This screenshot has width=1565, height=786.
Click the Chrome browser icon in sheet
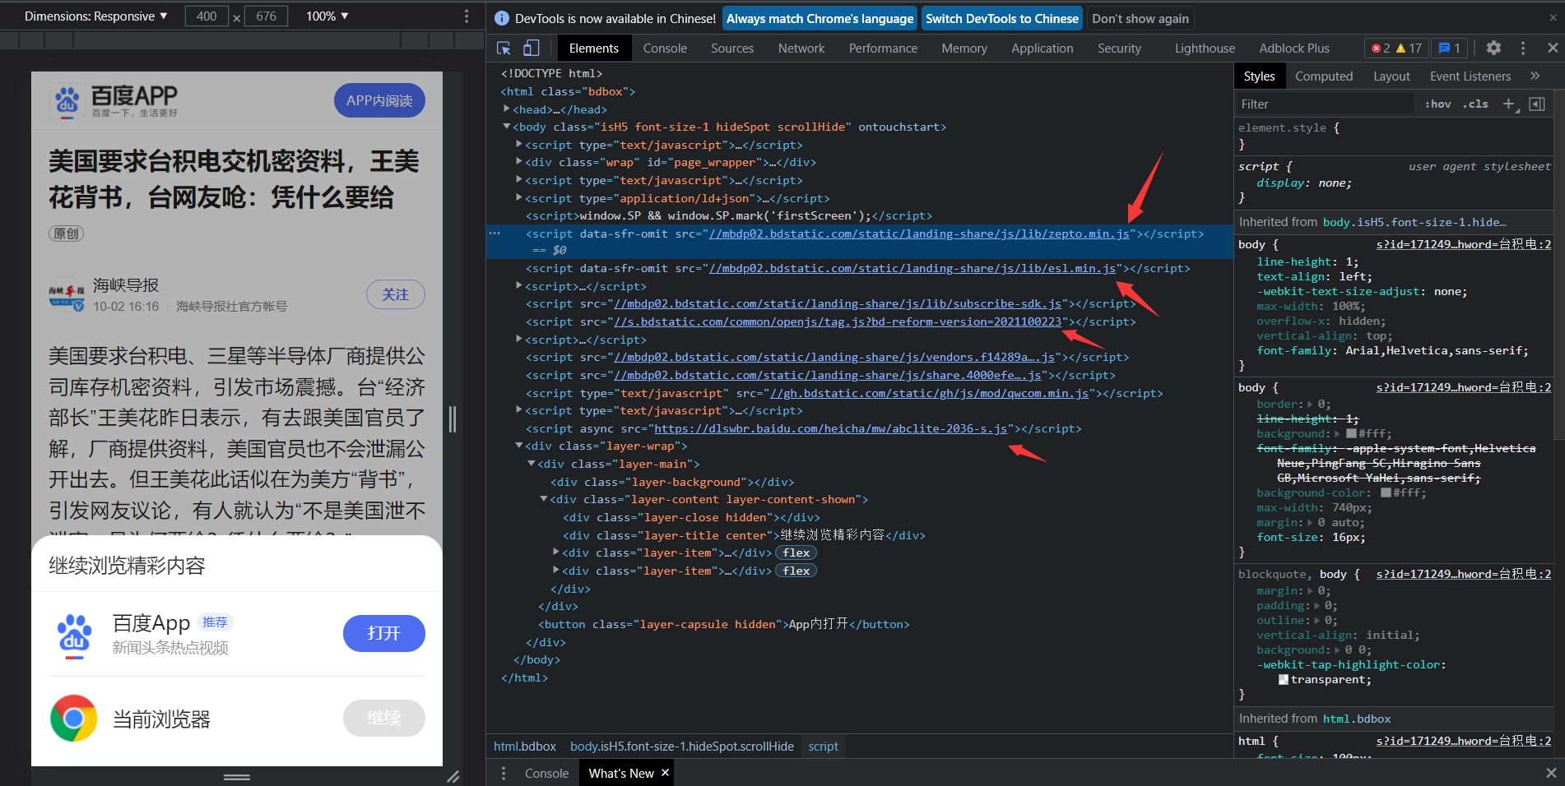[x=74, y=719]
